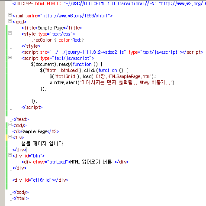Click the Red color value in CSS
206x206 pixels.
coord(77,40)
